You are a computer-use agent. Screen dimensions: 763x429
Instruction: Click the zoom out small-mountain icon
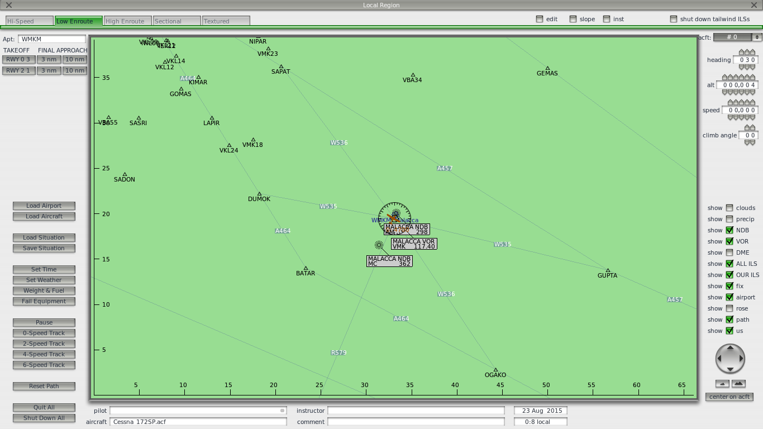(x=722, y=384)
